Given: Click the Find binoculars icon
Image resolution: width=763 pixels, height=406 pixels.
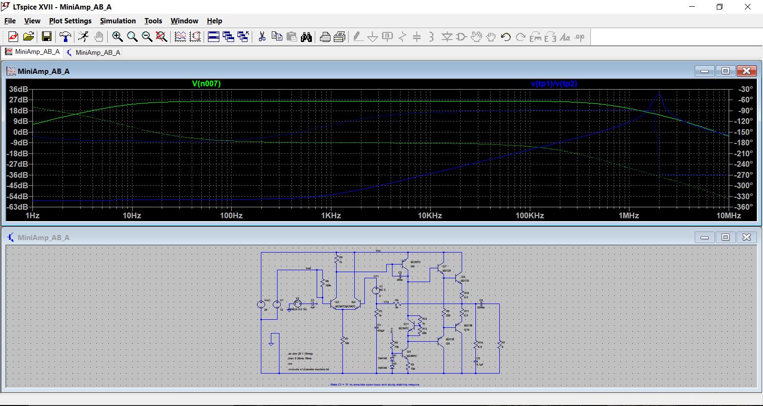Looking at the screenshot, I should pyautogui.click(x=307, y=37).
